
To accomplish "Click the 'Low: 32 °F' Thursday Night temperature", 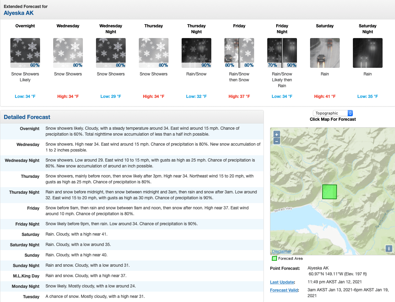I will click(x=196, y=97).
